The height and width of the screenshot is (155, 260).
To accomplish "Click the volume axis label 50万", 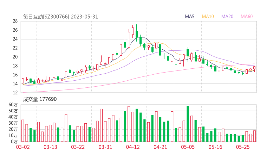I will pos(13,111).
